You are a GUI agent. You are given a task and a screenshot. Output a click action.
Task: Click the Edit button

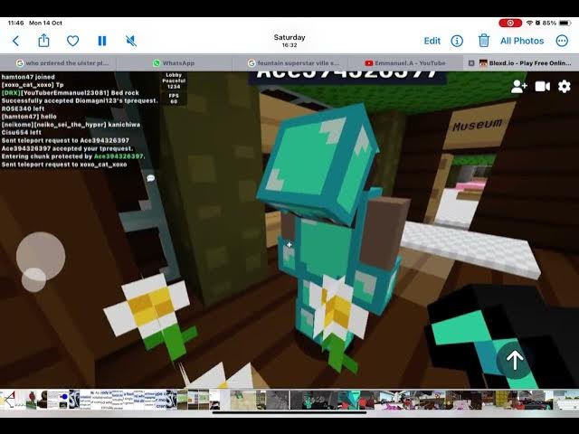tap(432, 41)
